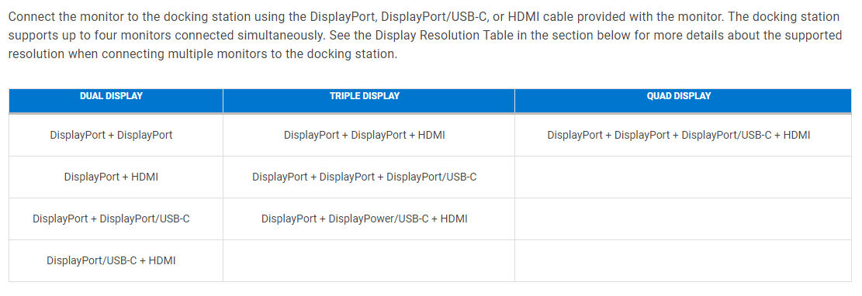Click the words 'four monitors connected simultaneously'
This screenshot has height=296, width=862.
click(210, 36)
